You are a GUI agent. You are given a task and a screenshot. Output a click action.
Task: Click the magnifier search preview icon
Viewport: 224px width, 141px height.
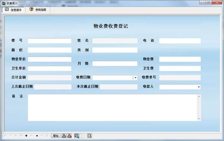[x=77, y=136]
